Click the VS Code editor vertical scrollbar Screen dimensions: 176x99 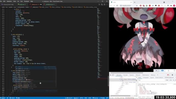coord(108,81)
